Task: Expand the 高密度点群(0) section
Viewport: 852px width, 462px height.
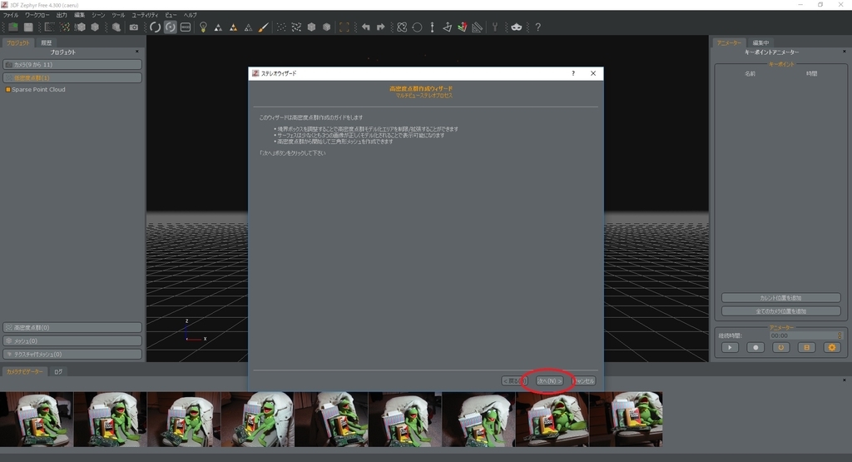Action: tap(72, 328)
